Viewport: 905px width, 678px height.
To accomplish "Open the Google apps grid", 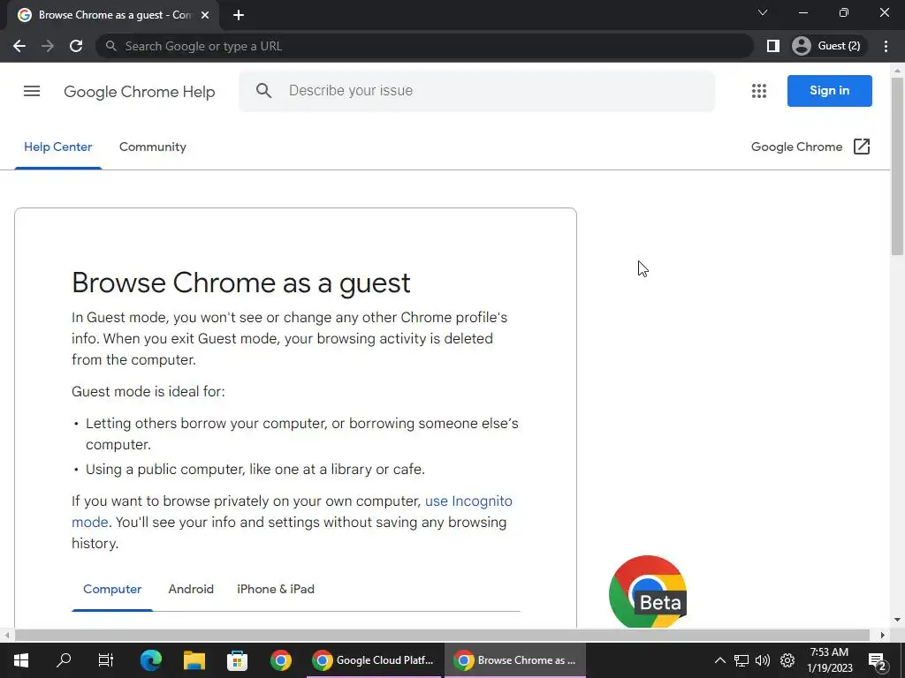I will 759,91.
